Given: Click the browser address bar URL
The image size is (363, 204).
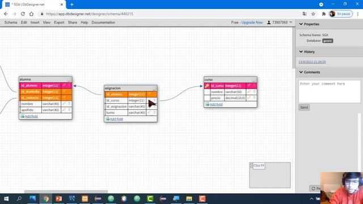Looking at the screenshot, I should [x=90, y=14].
